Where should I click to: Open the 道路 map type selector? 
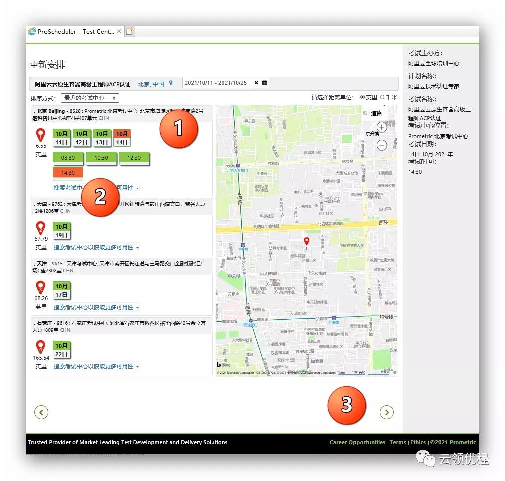(x=373, y=113)
